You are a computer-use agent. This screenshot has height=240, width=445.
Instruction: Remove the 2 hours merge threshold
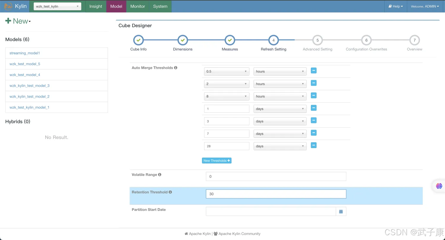click(314, 83)
